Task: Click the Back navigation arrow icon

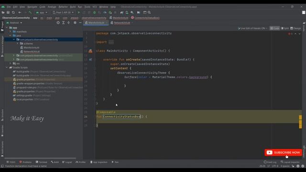Action: tap(20, 12)
